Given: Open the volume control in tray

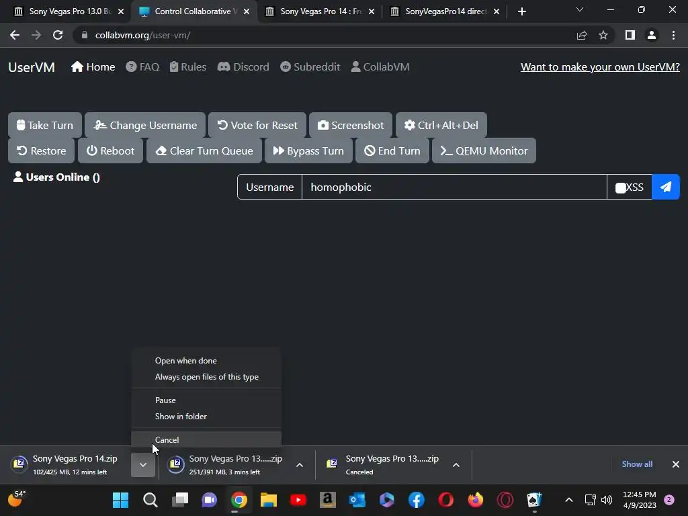Looking at the screenshot, I should coord(607,500).
